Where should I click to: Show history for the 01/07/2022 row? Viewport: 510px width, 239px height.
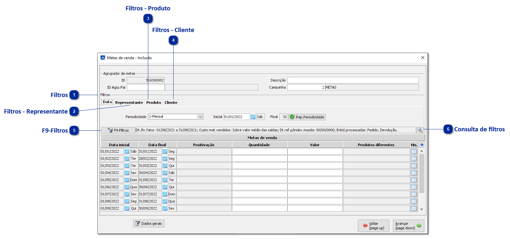pos(414,194)
